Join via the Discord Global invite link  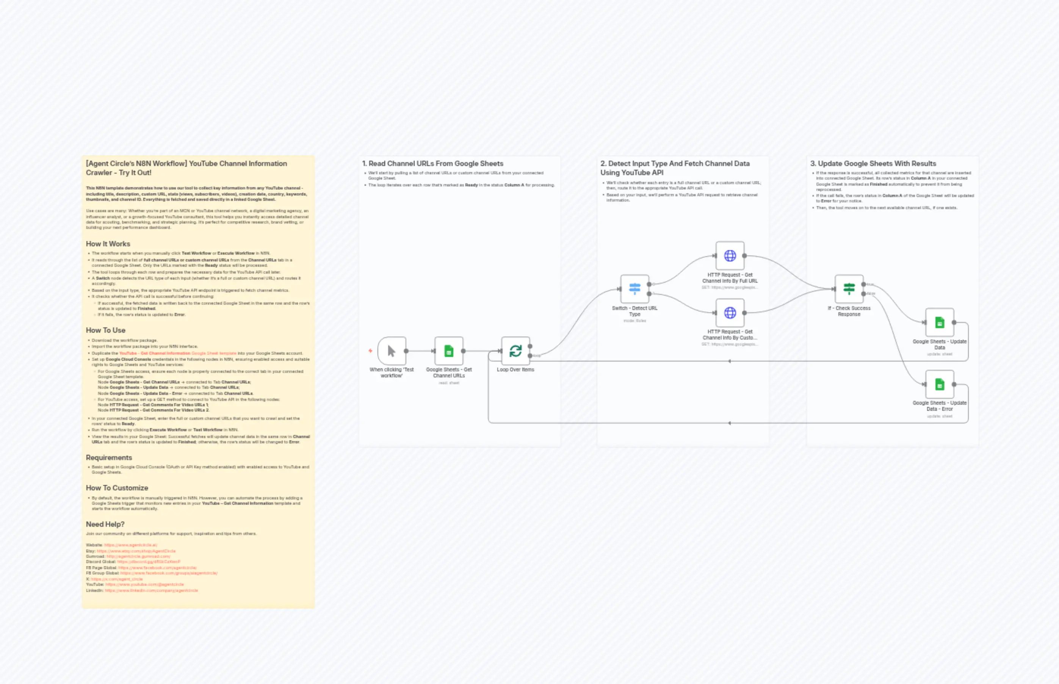click(x=149, y=562)
